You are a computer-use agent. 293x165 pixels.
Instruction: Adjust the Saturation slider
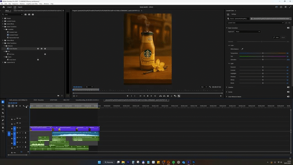(x=263, y=60)
